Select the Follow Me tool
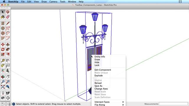Image resolution: width=189 pixels, height=106 pixels. click(x=8, y=49)
